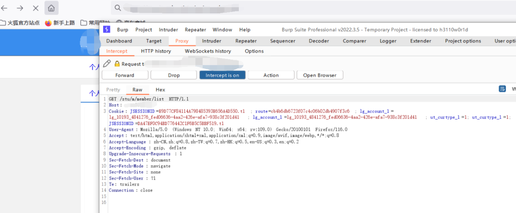Click the route cookie value
This screenshot has height=213, width=516.
310,111
